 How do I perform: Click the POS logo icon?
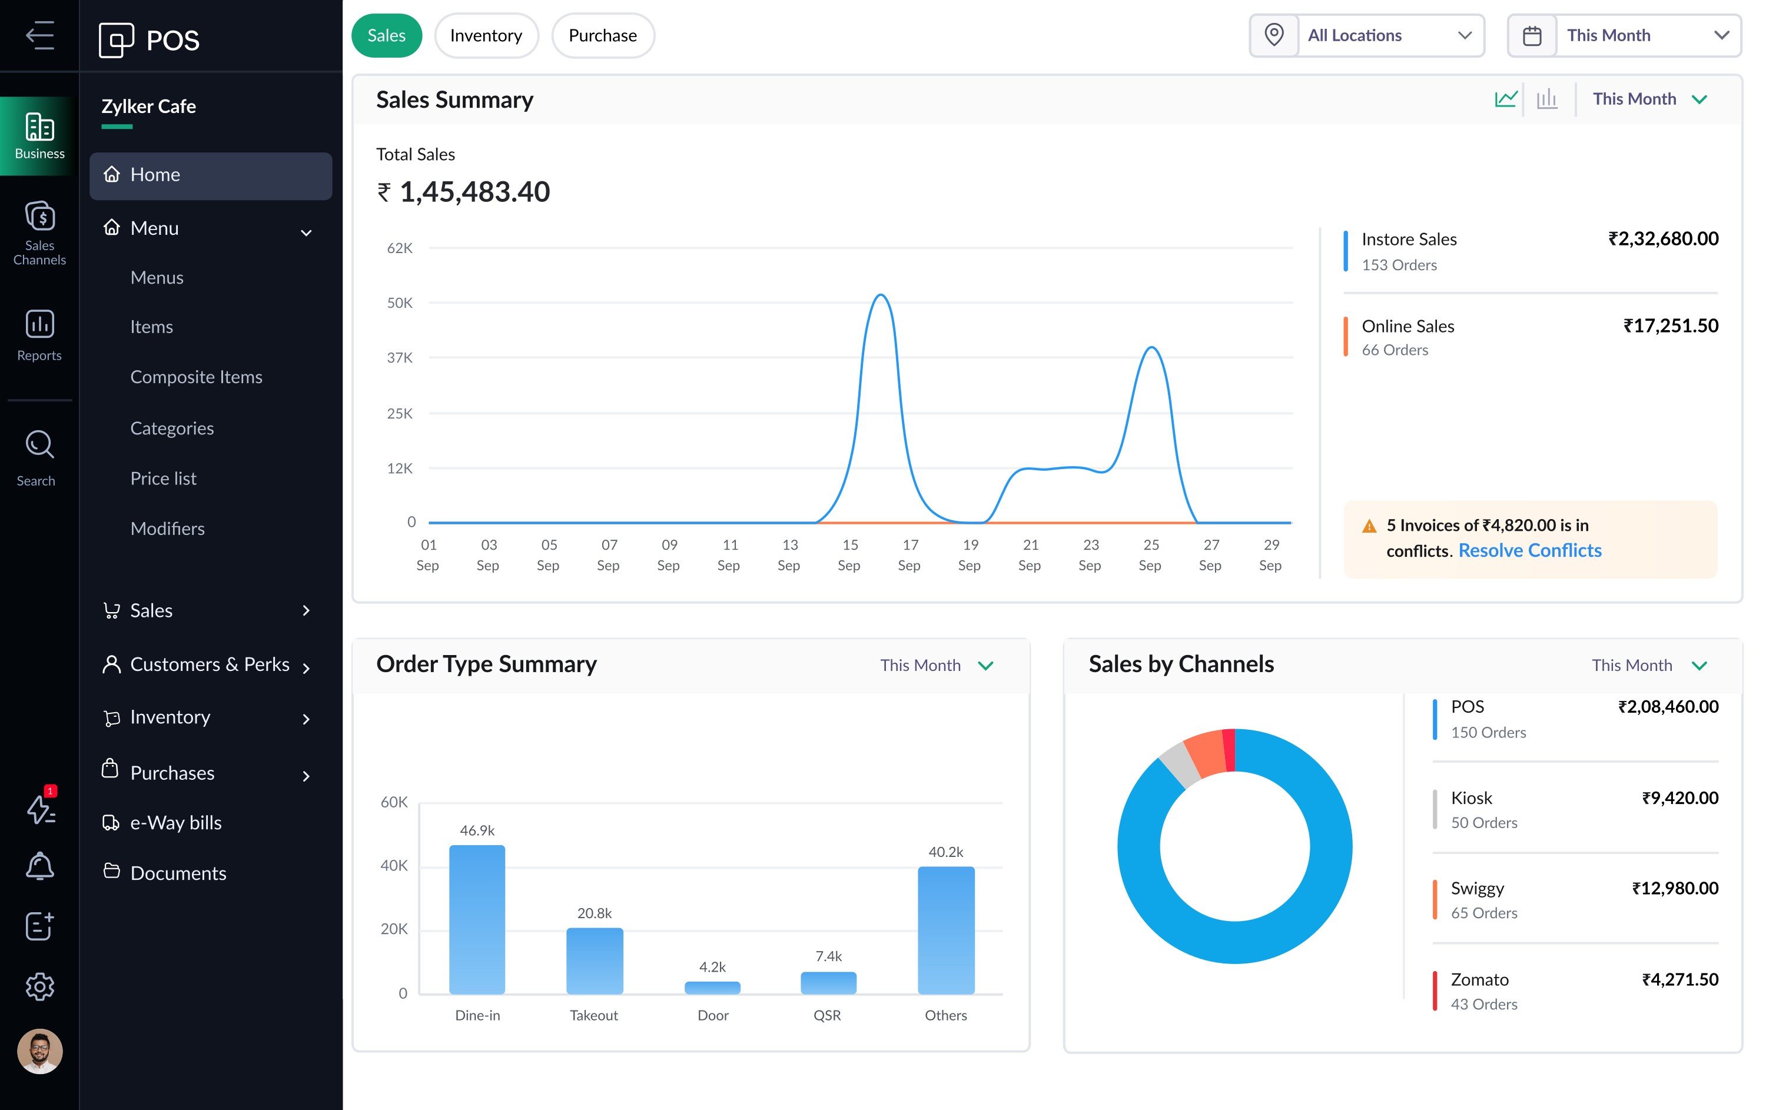click(116, 39)
